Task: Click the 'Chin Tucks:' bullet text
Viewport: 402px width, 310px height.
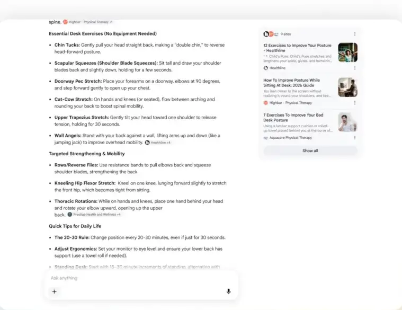Action: 67,45
